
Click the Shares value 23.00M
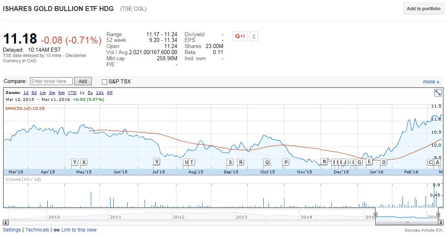[214, 46]
